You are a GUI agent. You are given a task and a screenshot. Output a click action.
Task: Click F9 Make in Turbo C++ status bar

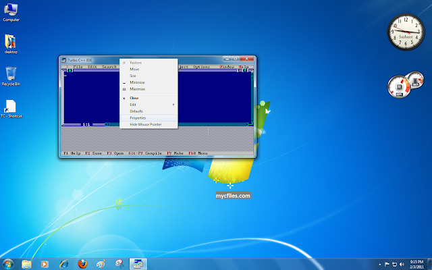175,153
